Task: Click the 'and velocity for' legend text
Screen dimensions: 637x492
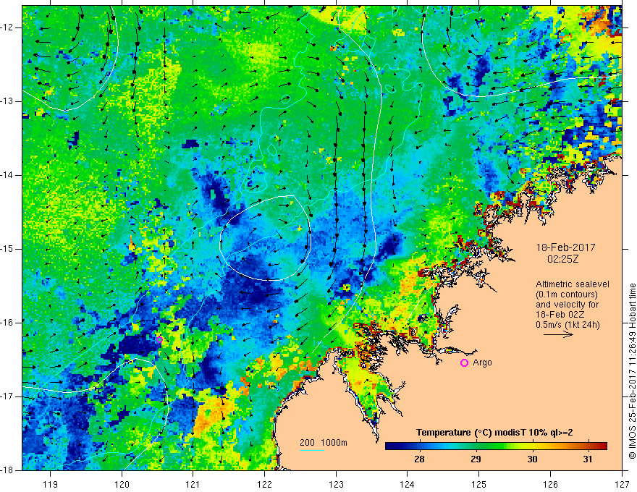Action: [567, 305]
